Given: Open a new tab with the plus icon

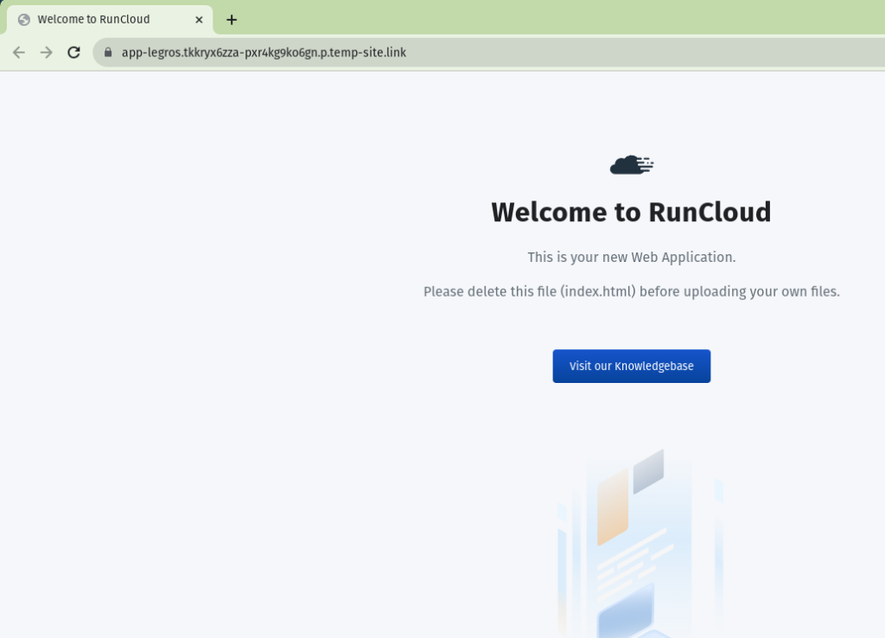Looking at the screenshot, I should pos(232,20).
